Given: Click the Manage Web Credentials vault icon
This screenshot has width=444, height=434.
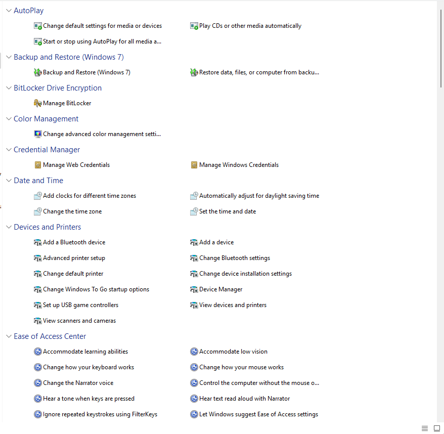Looking at the screenshot, I should coord(37,165).
